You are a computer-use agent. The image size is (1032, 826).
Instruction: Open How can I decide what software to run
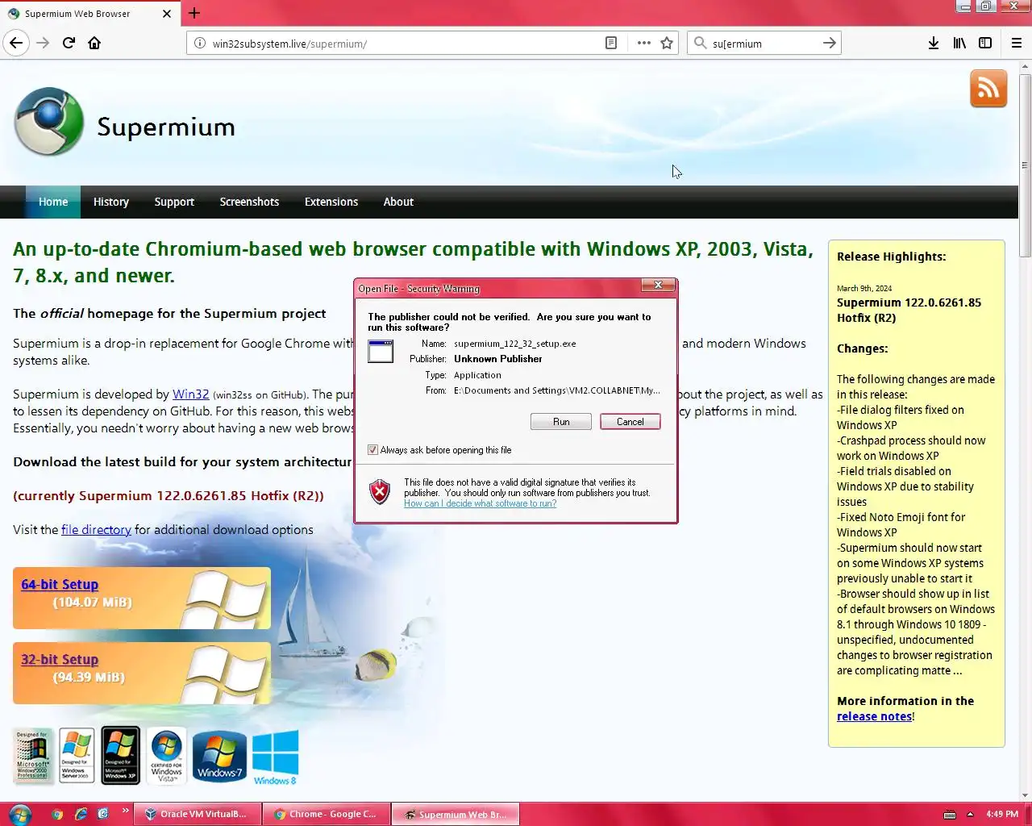[480, 503]
